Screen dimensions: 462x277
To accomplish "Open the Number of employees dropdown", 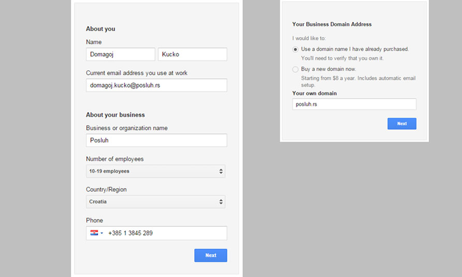I will click(155, 171).
